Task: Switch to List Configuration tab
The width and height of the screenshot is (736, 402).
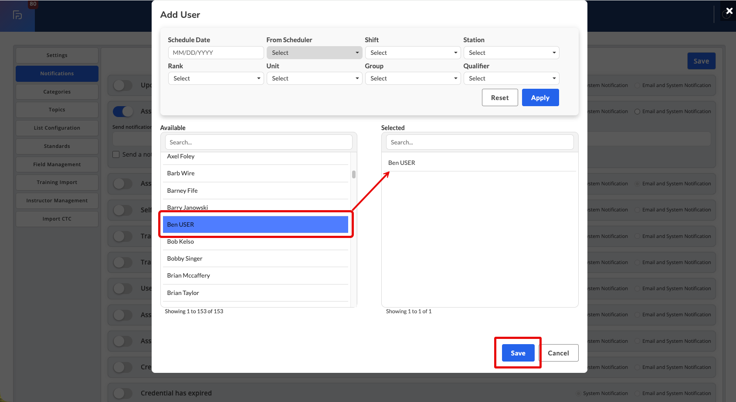Action: click(x=57, y=128)
